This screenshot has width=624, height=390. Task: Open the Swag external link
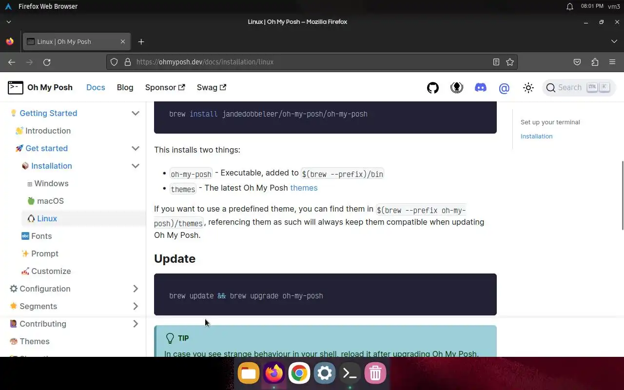coord(212,87)
